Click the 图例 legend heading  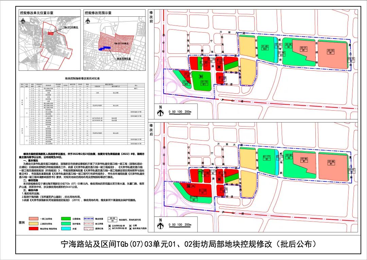pos(22,222)
